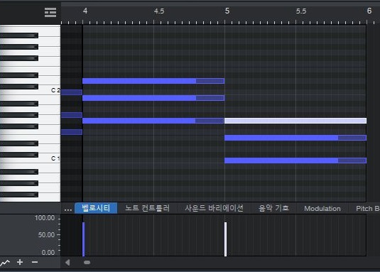380x272 pixels.
Task: Select the topmost note in bar 4
Action: (153, 81)
